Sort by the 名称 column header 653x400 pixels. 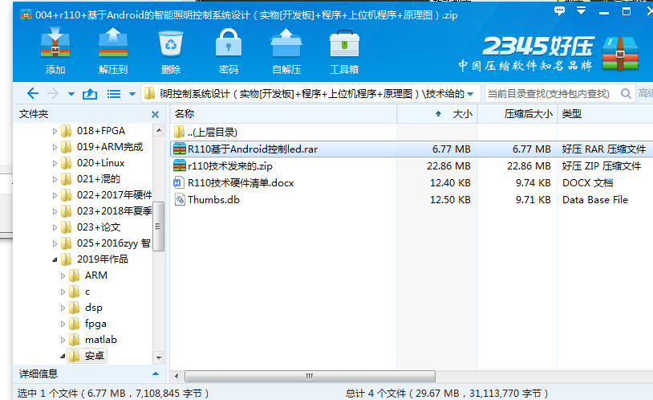click(x=283, y=114)
